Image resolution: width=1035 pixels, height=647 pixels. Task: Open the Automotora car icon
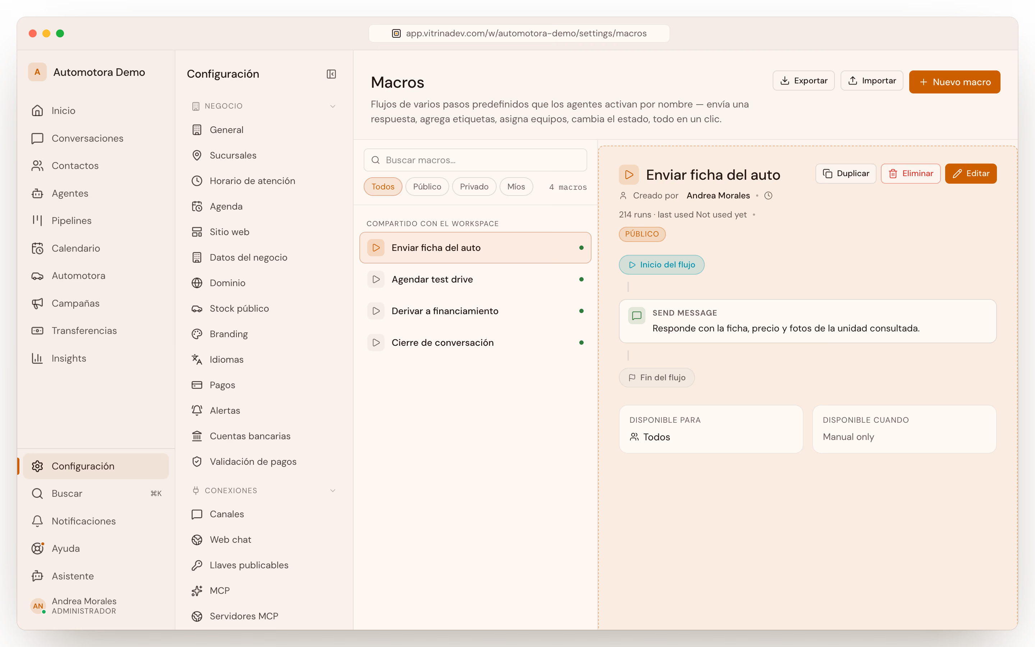37,276
